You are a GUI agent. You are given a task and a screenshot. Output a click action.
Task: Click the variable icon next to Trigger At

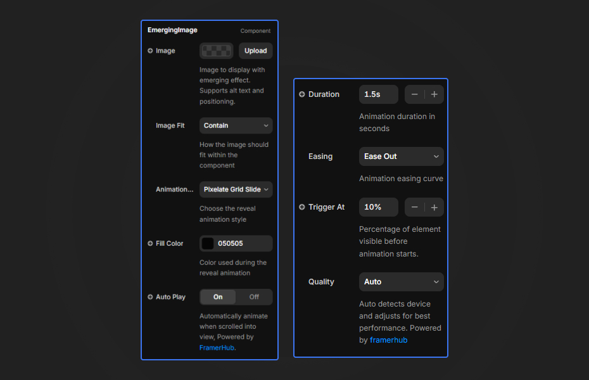[301, 207]
